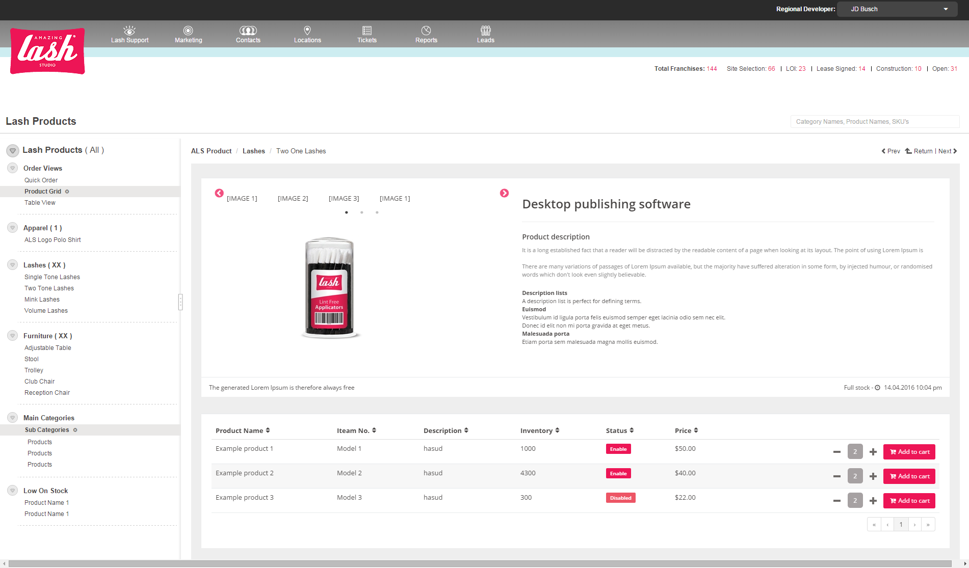Open the Reports pie chart icon
The image size is (969, 568).
coord(426,30)
